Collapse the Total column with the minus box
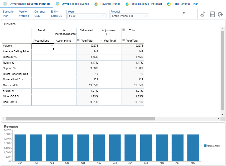 [123, 29]
